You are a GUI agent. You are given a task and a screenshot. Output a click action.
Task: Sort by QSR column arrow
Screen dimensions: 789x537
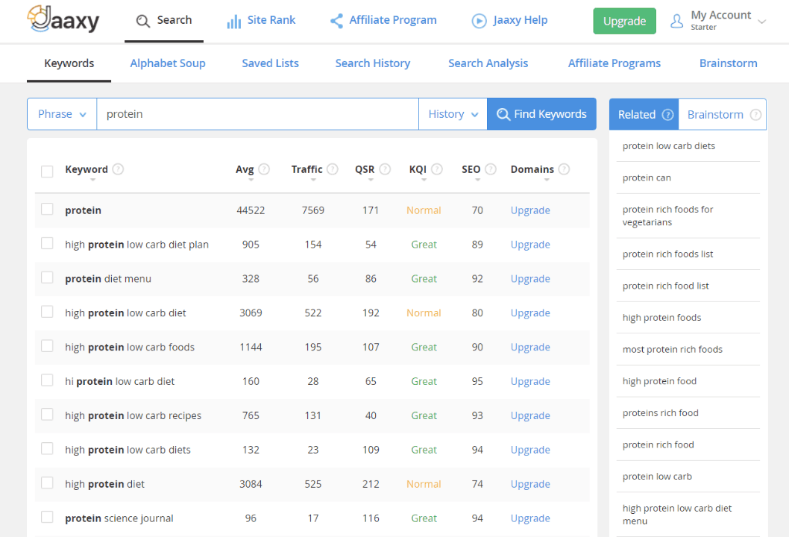pyautogui.click(x=371, y=180)
